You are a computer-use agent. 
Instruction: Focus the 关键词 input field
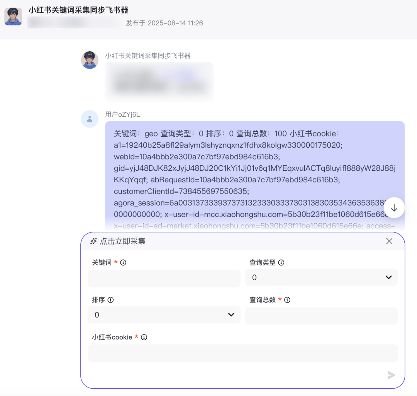164,279
